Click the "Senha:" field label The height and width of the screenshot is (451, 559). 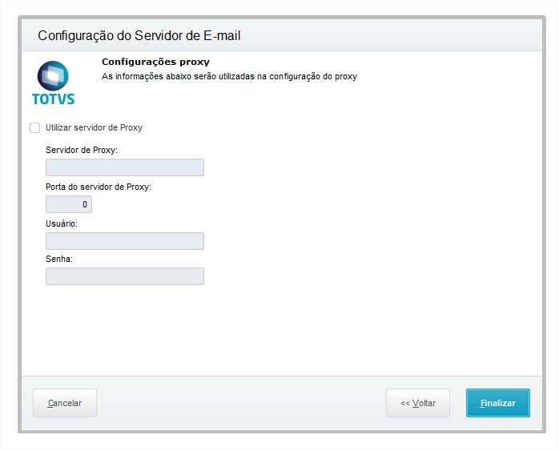[59, 260]
